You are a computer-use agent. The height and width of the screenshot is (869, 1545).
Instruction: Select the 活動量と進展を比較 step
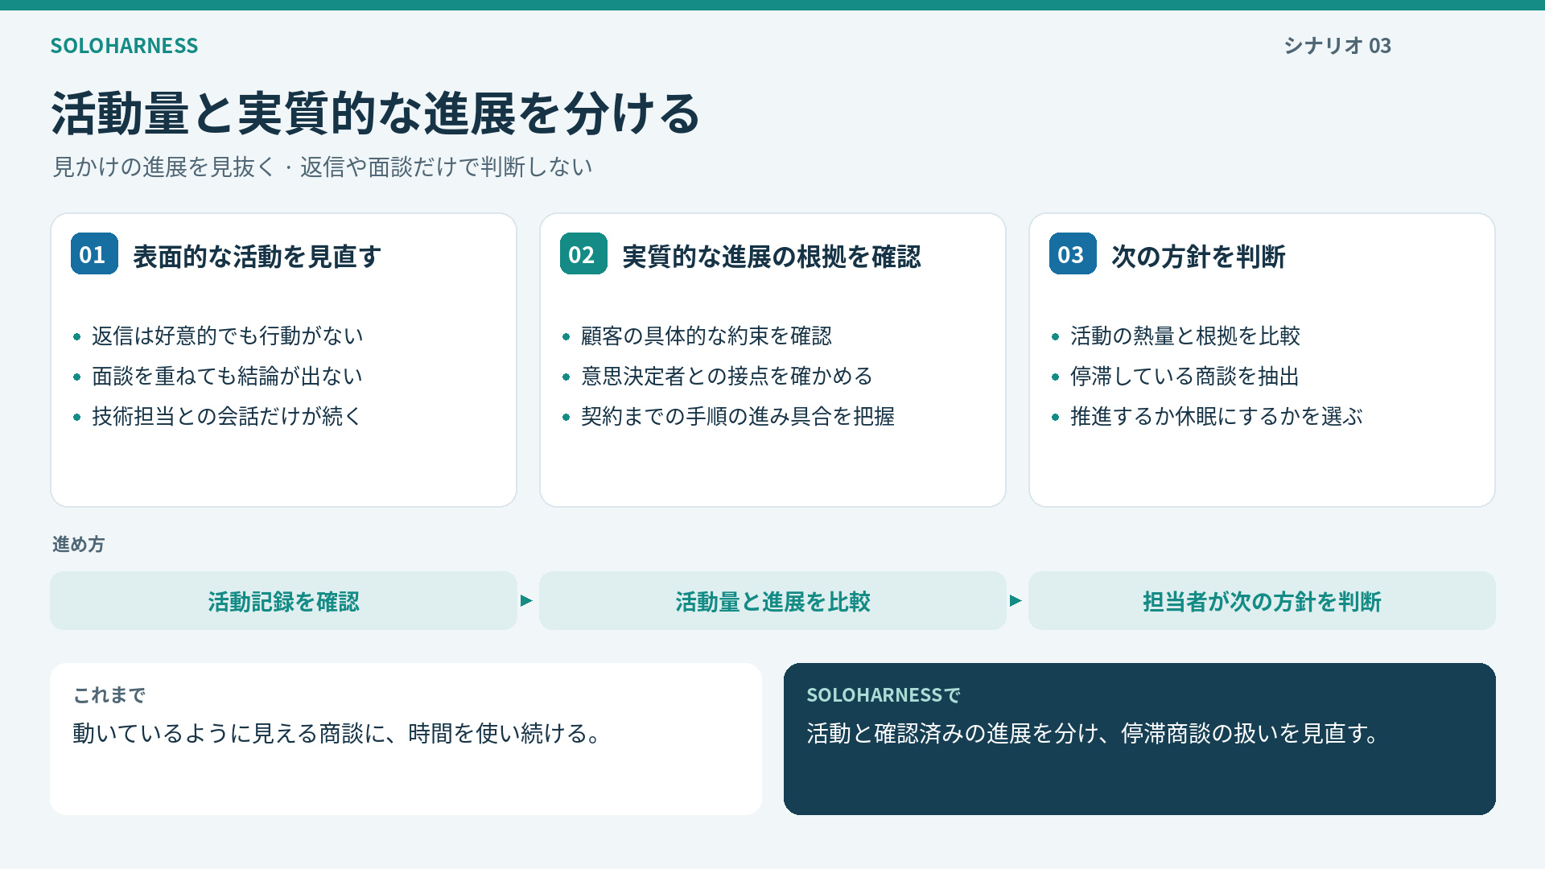tap(772, 600)
